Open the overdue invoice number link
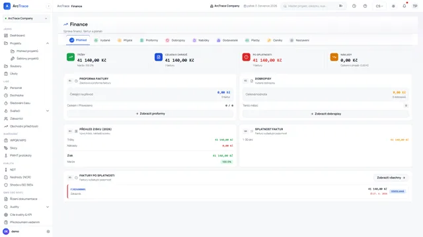Screen dimensions: 423x237 click(x=78, y=189)
